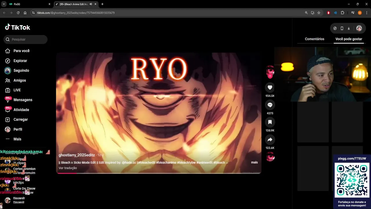This screenshot has height=209, width=371.
Task: Go back to previous page
Action: pos(4,13)
